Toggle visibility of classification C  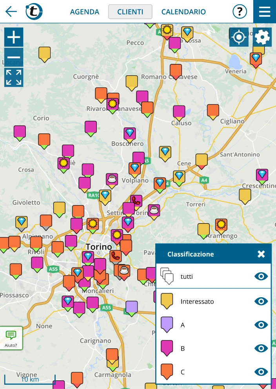point(261,372)
